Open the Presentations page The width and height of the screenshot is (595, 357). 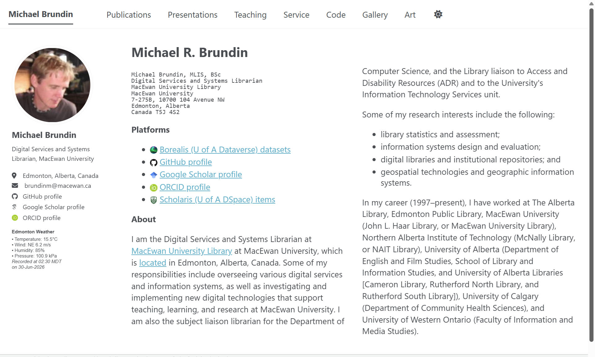tap(192, 15)
